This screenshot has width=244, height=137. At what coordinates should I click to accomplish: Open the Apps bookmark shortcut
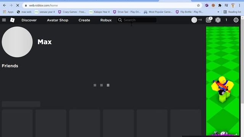pos(8,12)
